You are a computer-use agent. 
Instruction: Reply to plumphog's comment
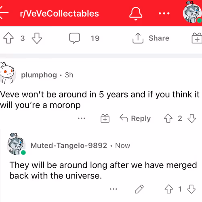tap(135, 118)
